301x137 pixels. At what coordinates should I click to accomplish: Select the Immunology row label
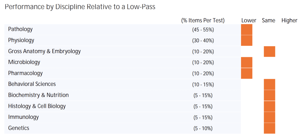click(x=23, y=117)
